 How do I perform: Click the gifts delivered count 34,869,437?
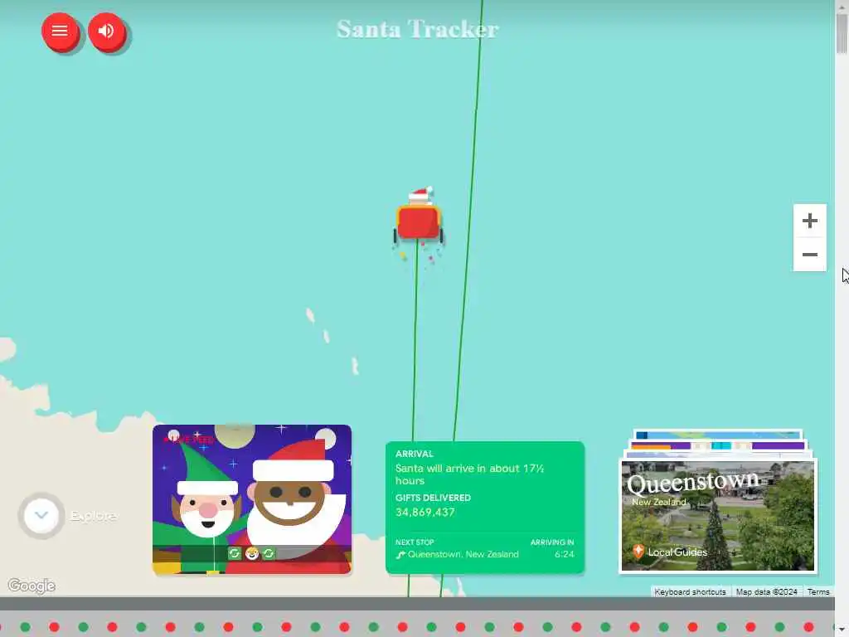coord(425,513)
